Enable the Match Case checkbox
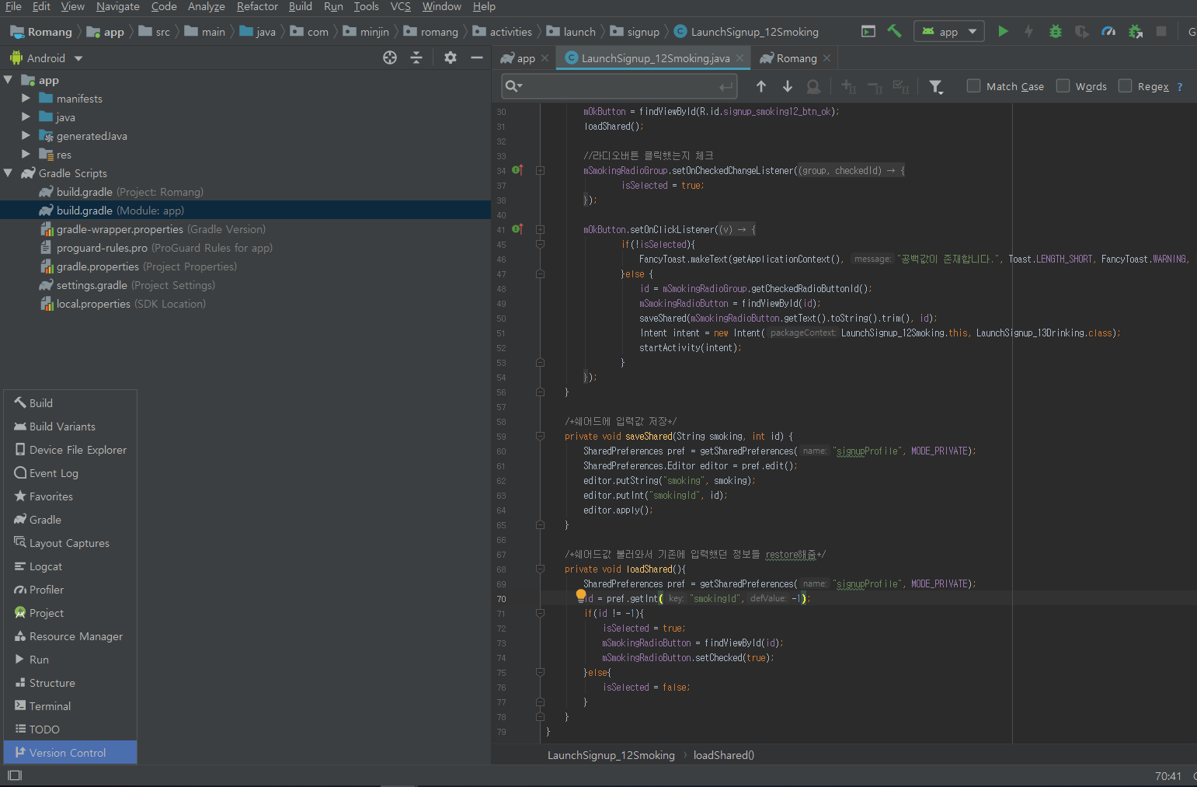Viewport: 1197px width, 787px height. 973,86
